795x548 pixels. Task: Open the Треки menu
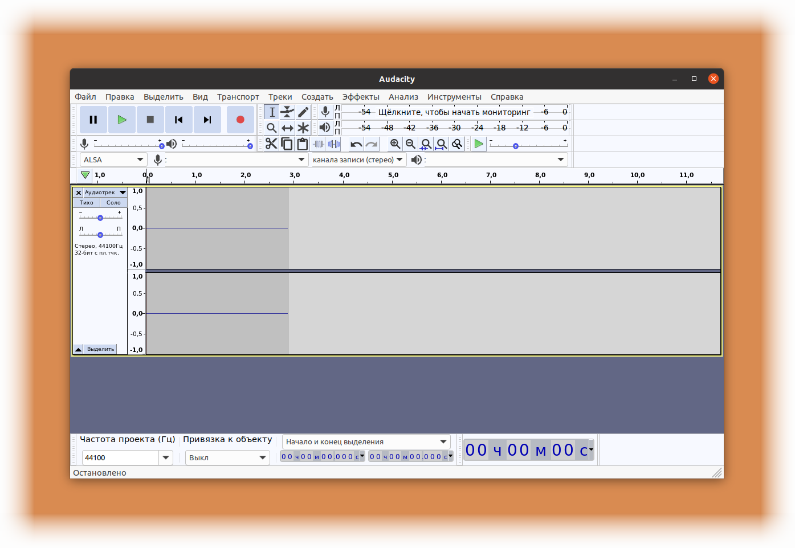pyautogui.click(x=280, y=97)
